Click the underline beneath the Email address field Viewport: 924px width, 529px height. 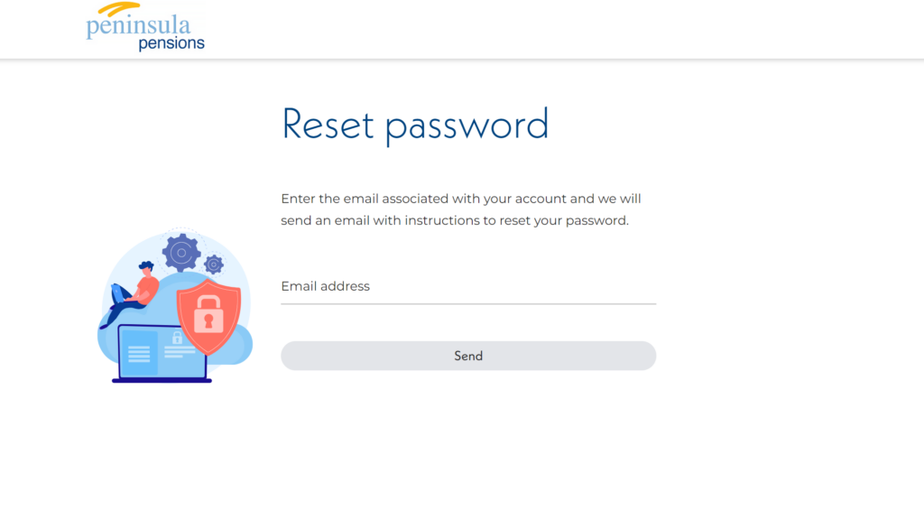tap(468, 303)
